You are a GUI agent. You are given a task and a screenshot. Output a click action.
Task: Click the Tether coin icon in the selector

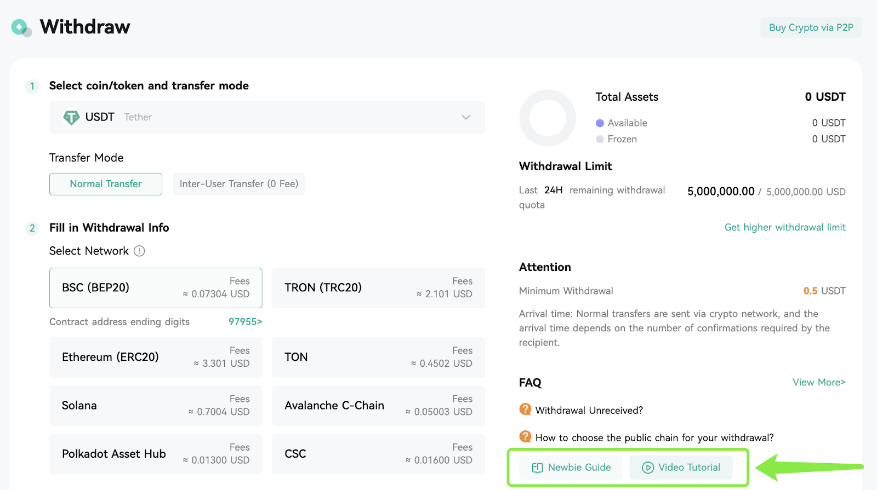[71, 117]
